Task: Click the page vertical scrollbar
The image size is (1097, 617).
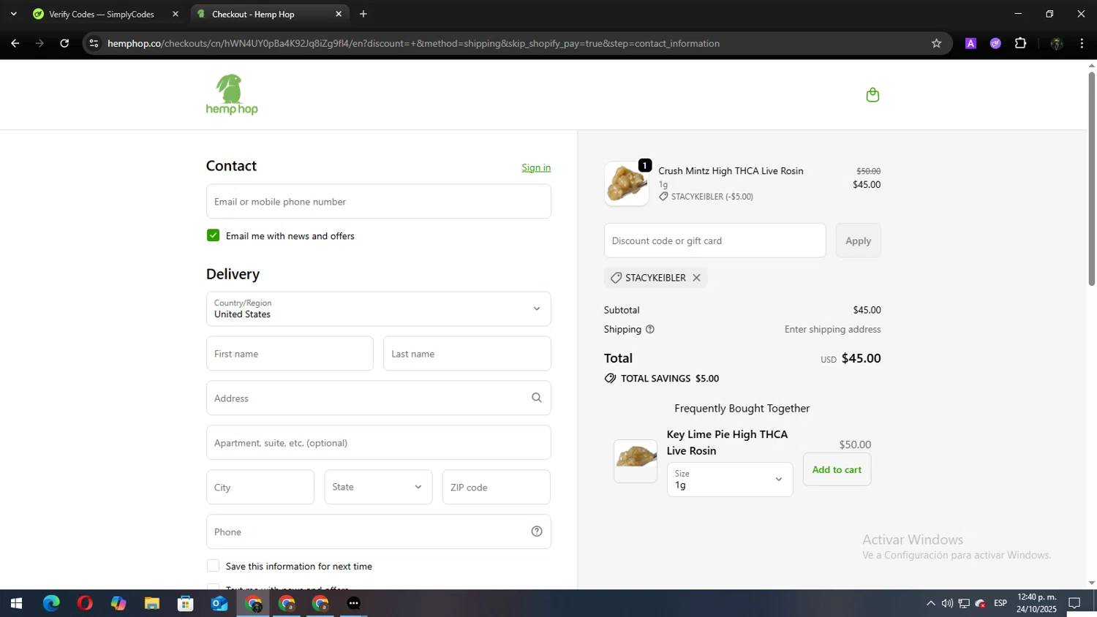Action: (1092, 179)
